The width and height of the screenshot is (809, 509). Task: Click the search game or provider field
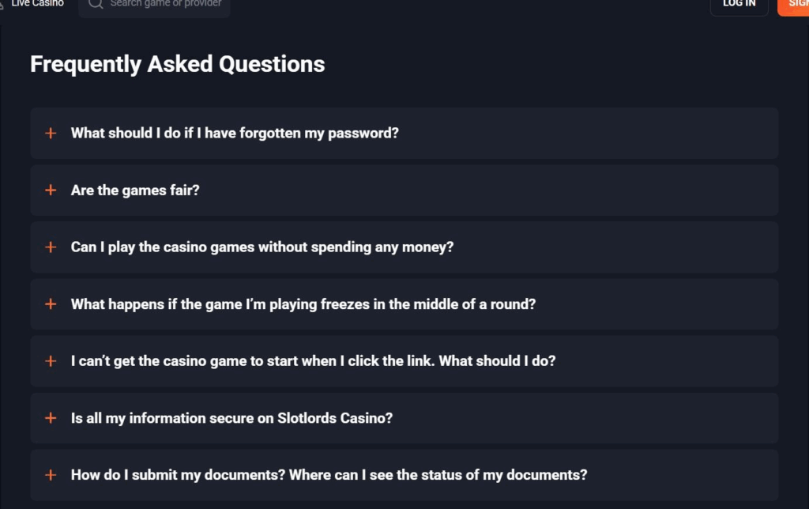(x=154, y=4)
